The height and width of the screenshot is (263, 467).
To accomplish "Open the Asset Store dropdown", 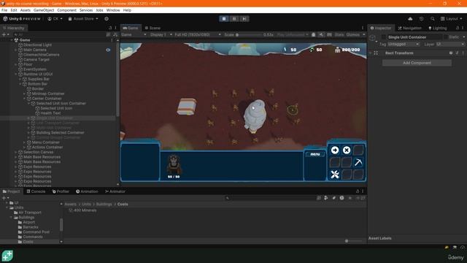I will pyautogui.click(x=83, y=19).
